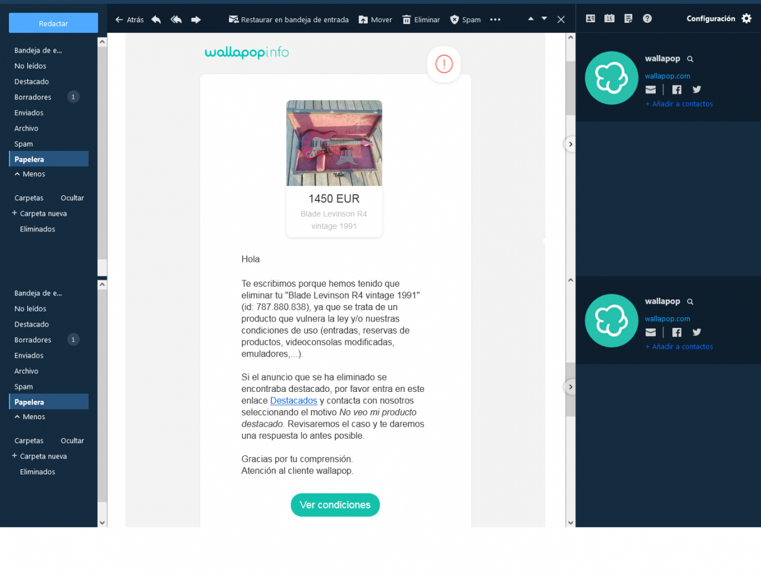This screenshot has width=761, height=579.
Task: Open the Mover folder option
Action: click(375, 20)
